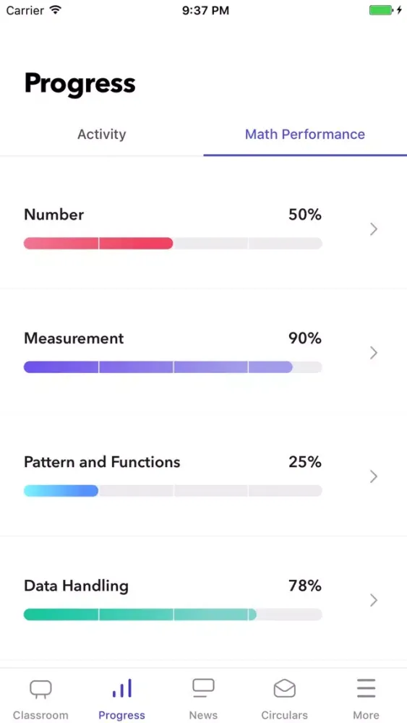Screen dimensions: 407x723
Task: Open the Classroom chalkboard icon
Action: click(x=40, y=690)
